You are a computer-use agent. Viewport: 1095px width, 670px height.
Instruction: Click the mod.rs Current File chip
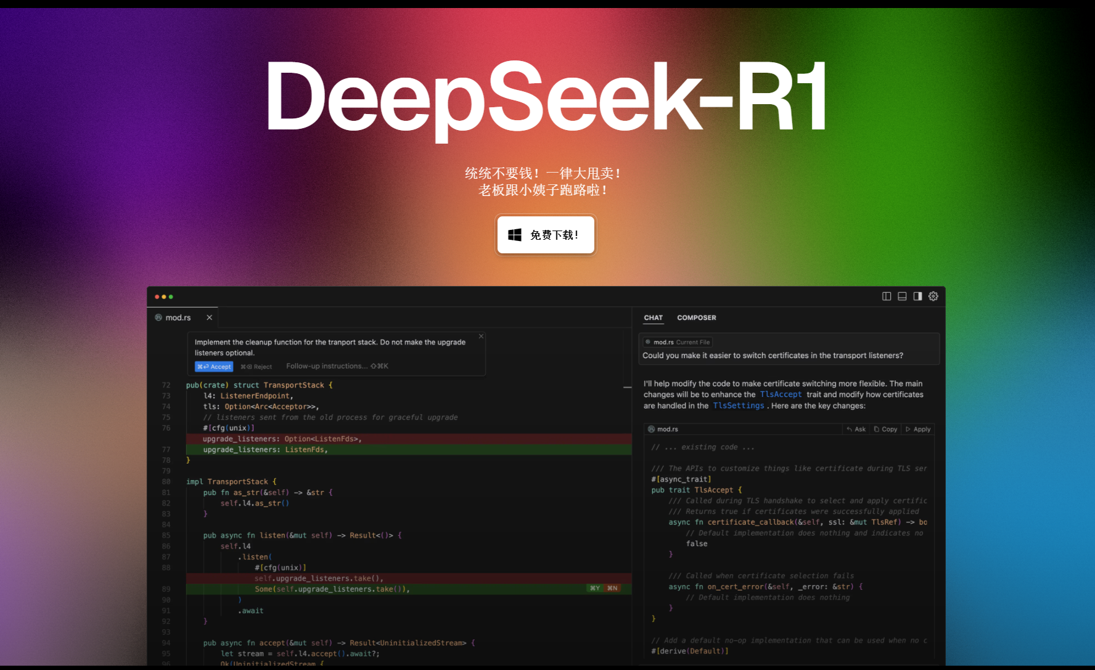tap(676, 341)
